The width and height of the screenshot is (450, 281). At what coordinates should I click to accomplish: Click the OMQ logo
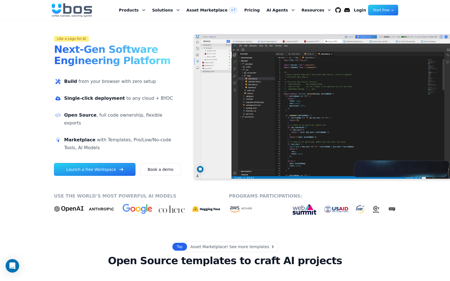[x=392, y=209]
